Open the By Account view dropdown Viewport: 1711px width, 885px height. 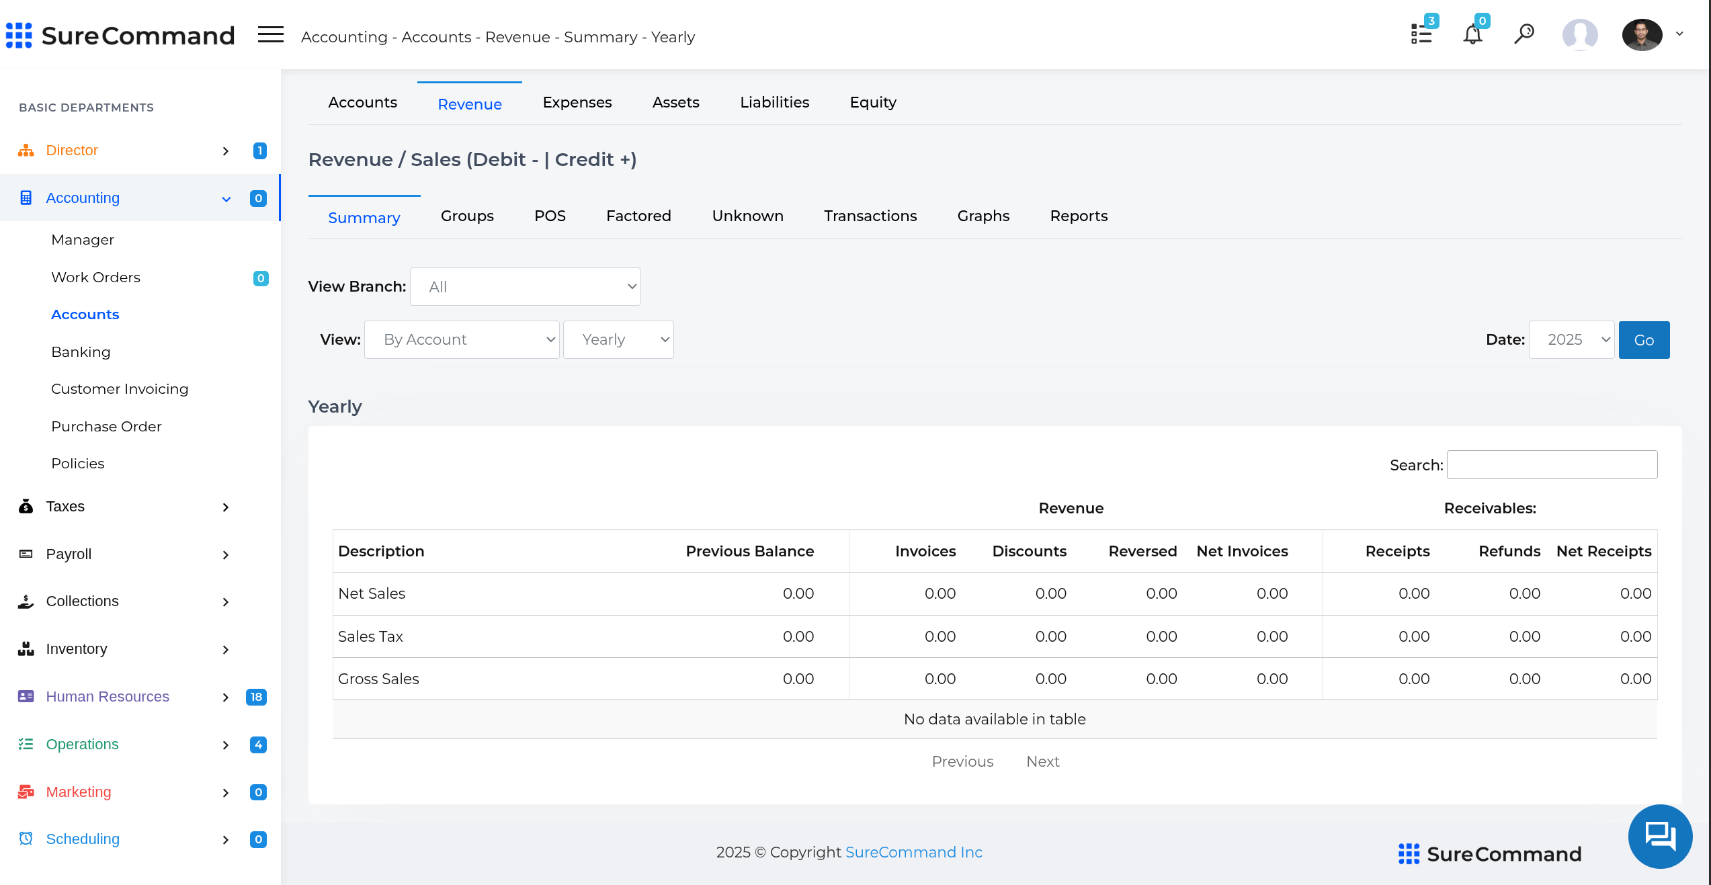pos(462,340)
